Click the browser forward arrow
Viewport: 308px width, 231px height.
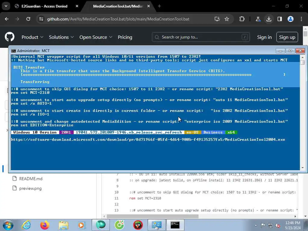tap(17, 19)
